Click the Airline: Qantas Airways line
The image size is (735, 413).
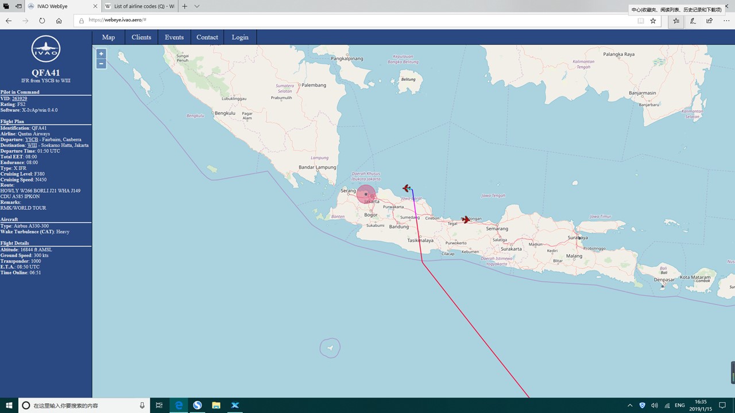point(25,134)
